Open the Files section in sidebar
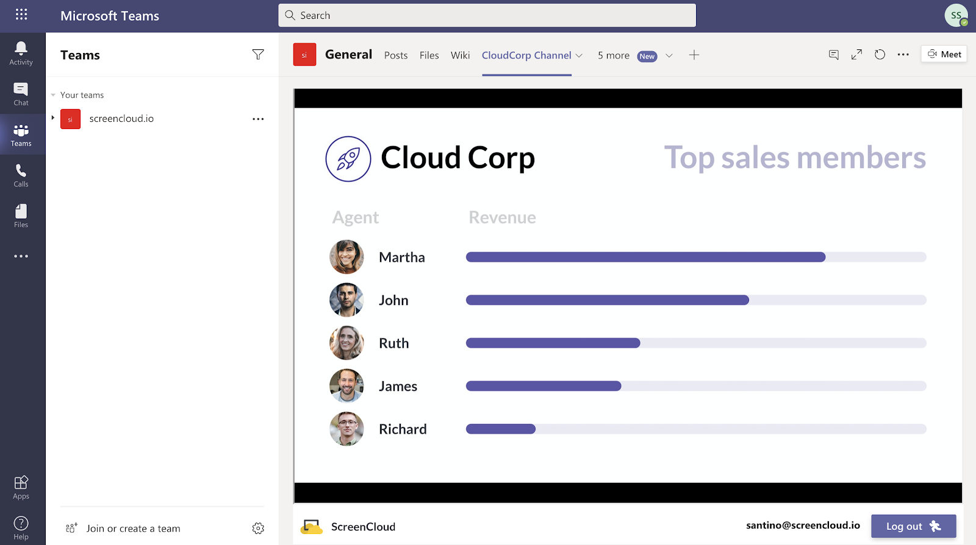Viewport: 976px width, 545px height. [21, 216]
